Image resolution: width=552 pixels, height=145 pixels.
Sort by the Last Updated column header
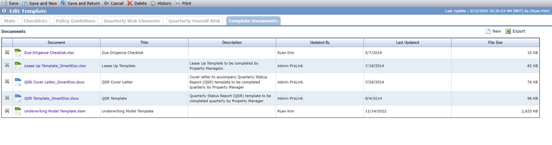(407, 42)
